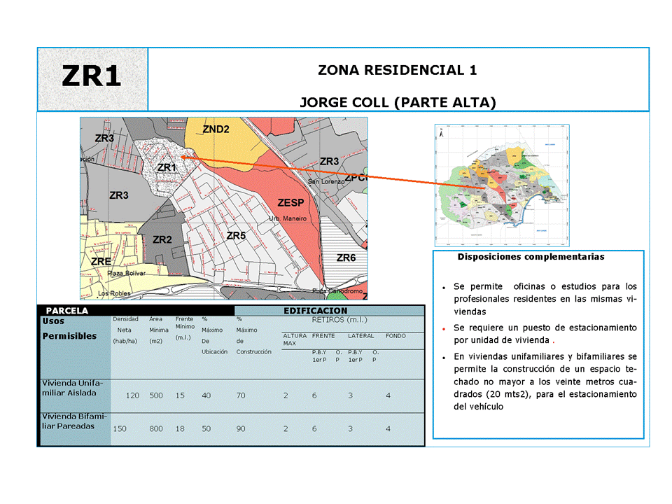Viewport: 672px width, 504px height.
Task: Click the ZR1 label inside the zoning map
Action: 167,167
